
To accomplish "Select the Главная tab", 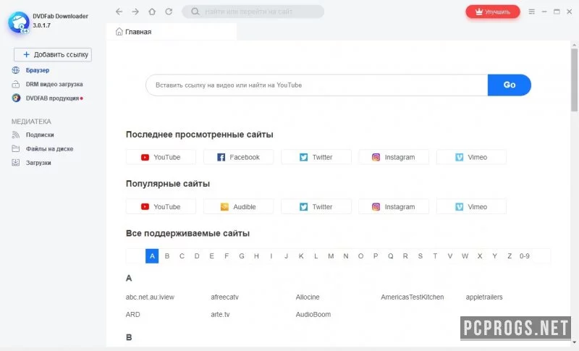I will coord(172,32).
